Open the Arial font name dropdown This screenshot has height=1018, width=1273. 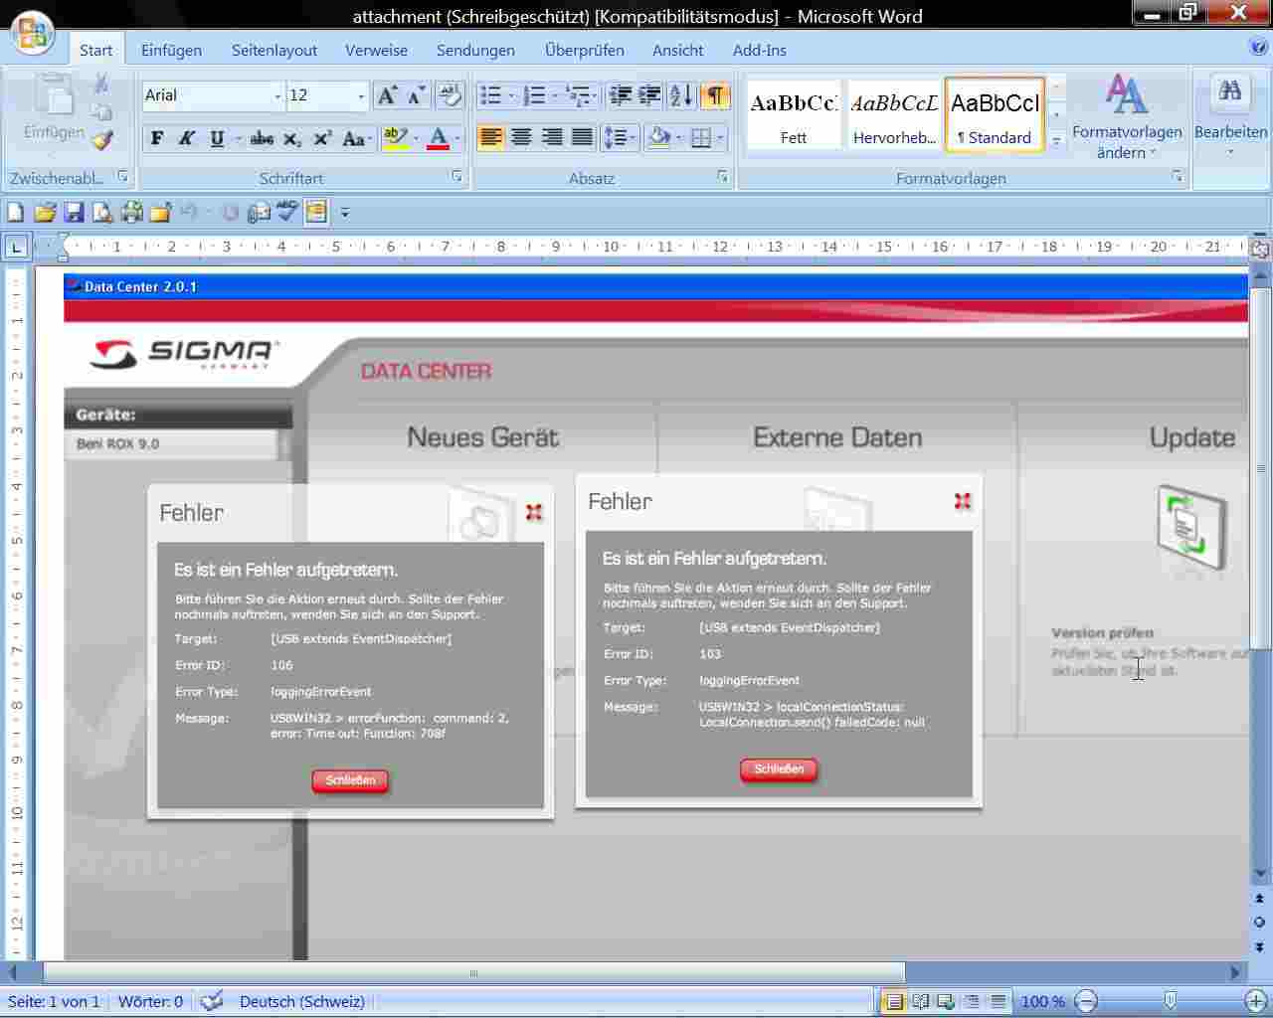(277, 95)
